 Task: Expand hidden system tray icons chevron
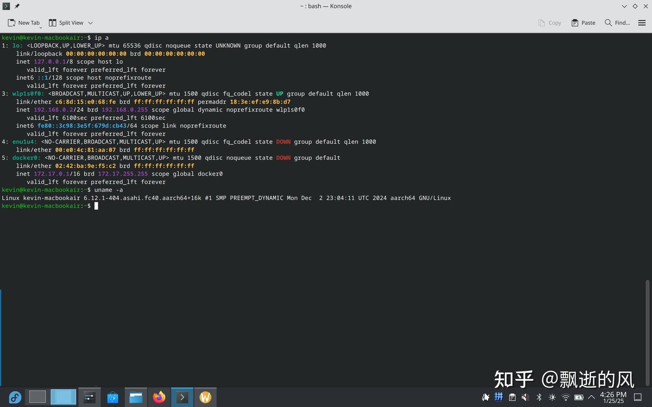tap(591, 397)
